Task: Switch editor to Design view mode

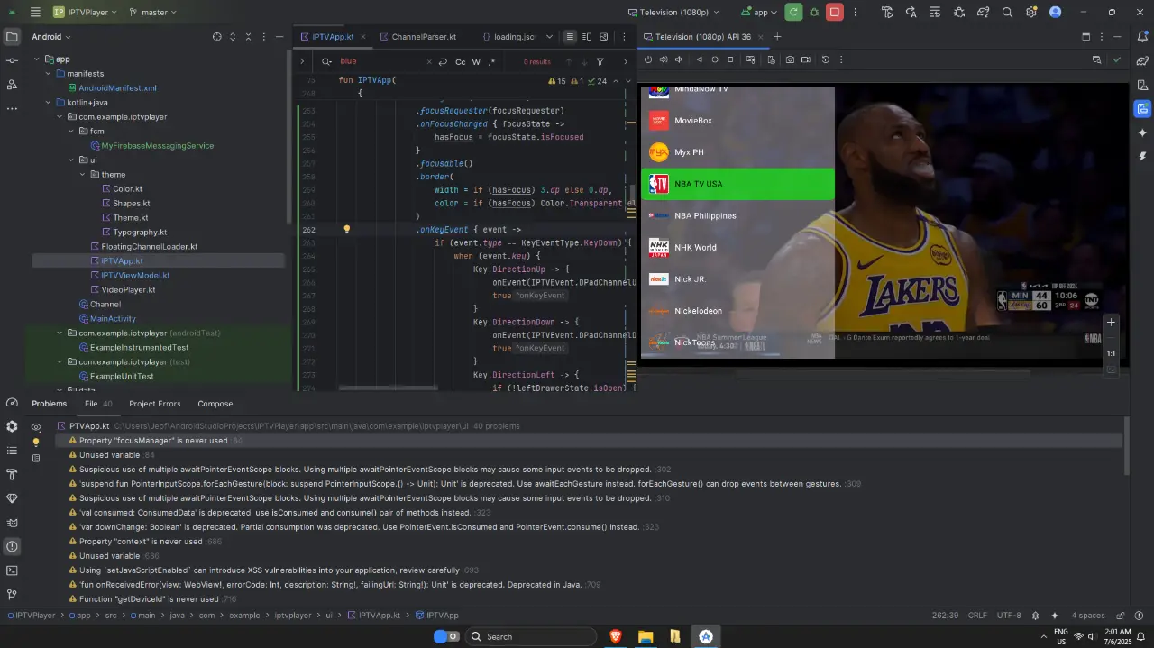Action: 603,37
